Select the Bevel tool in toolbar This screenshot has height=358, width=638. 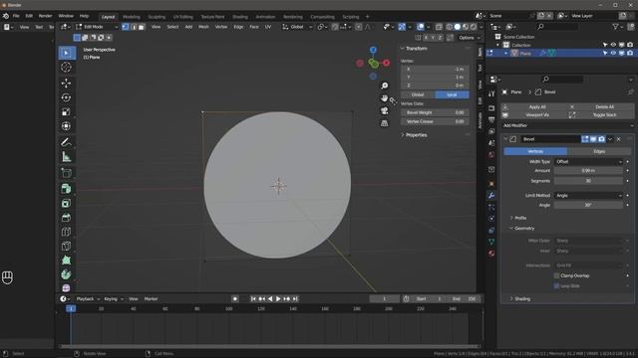point(66,218)
